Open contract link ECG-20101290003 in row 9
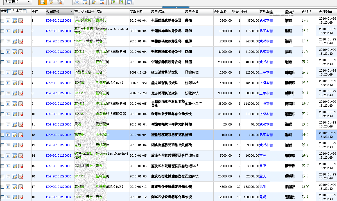The image size is (337, 201). coord(58,104)
